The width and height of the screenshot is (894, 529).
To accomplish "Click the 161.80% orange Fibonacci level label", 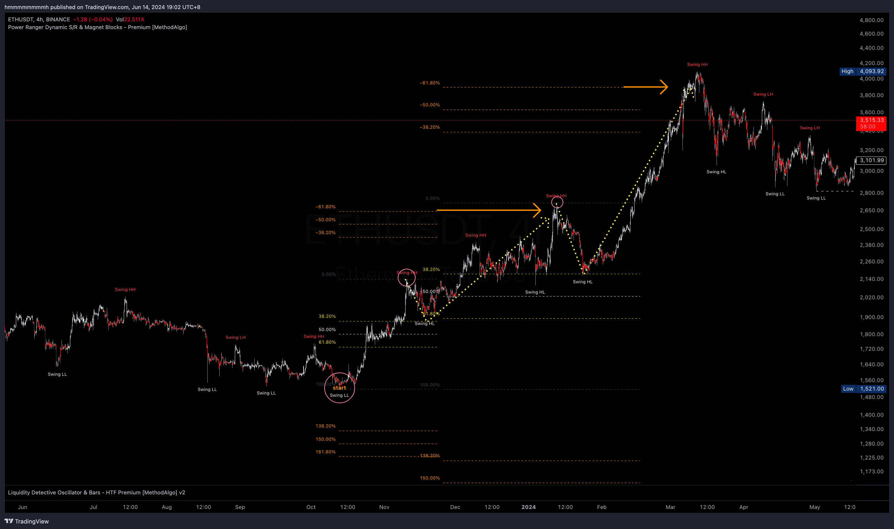I will click(x=325, y=452).
